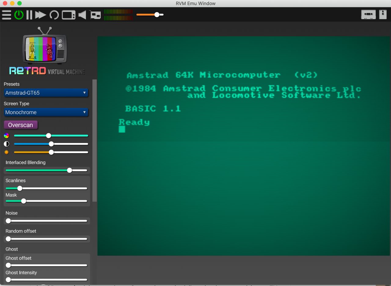This screenshot has height=286, width=391.
Task: Open the Screen Type dropdown showing Monochrome
Action: tap(46, 112)
